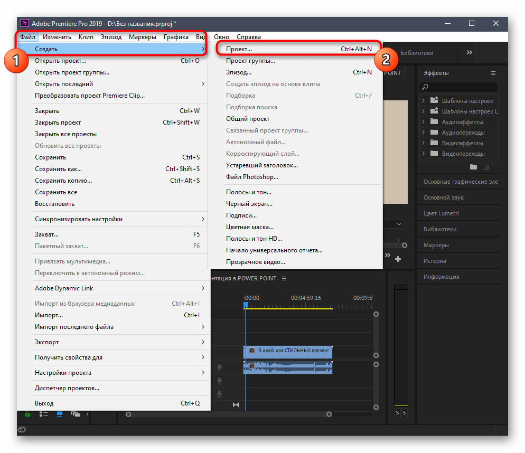Click the Аудиоэффекты folder icon
This screenshot has width=525, height=453.
tap(434, 121)
